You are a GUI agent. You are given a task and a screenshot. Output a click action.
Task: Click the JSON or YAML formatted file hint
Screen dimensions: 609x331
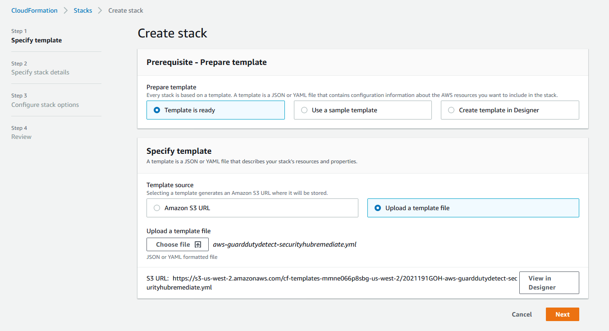point(182,257)
